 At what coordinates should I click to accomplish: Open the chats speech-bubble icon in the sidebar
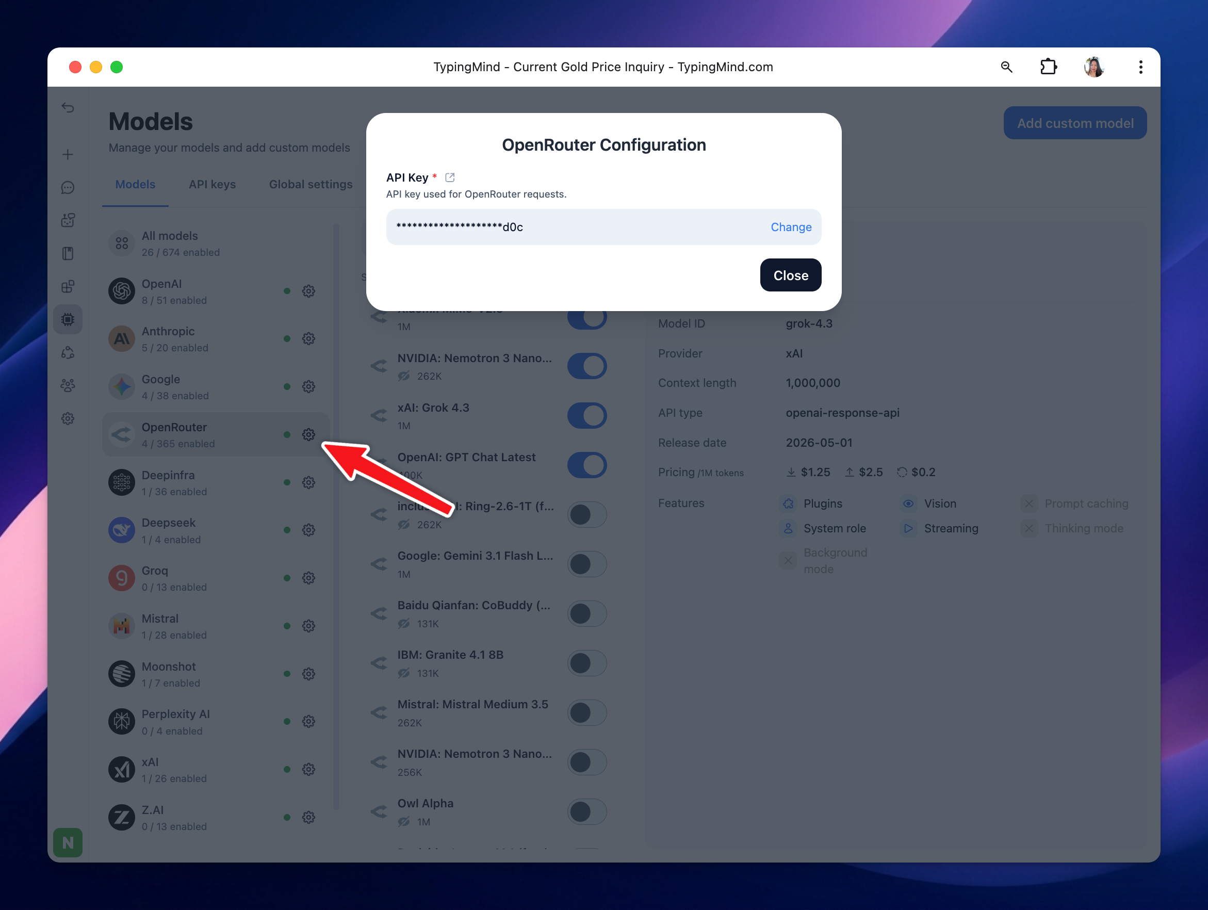point(68,188)
